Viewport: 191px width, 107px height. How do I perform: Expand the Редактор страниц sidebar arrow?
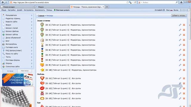32,18
